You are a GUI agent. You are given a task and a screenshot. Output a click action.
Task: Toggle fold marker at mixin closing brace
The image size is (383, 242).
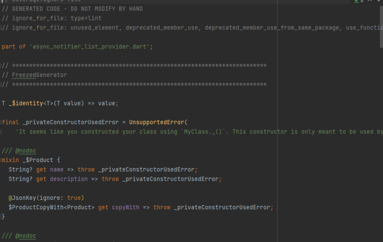[x=1, y=216]
